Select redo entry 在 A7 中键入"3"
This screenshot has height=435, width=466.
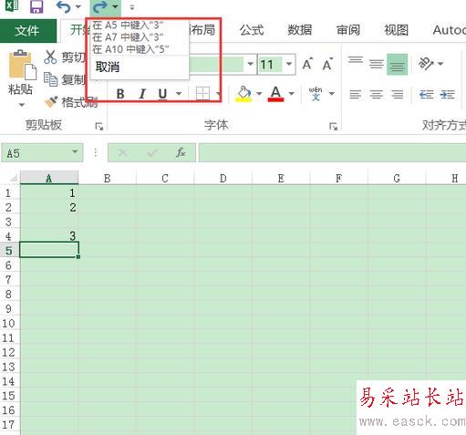[x=128, y=37]
